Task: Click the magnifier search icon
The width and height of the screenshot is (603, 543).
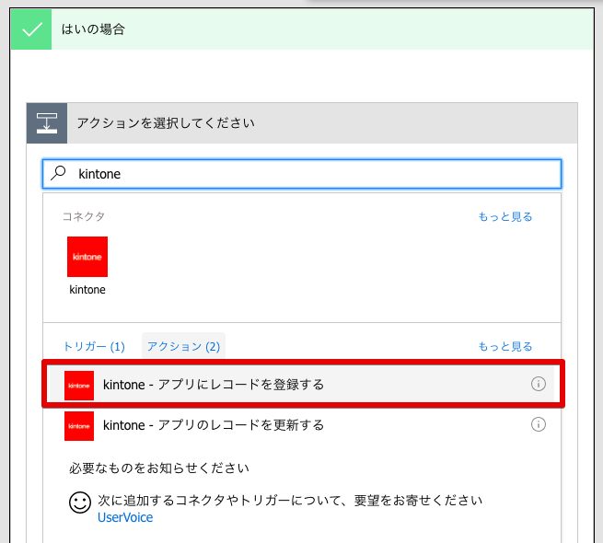Action: click(x=58, y=173)
